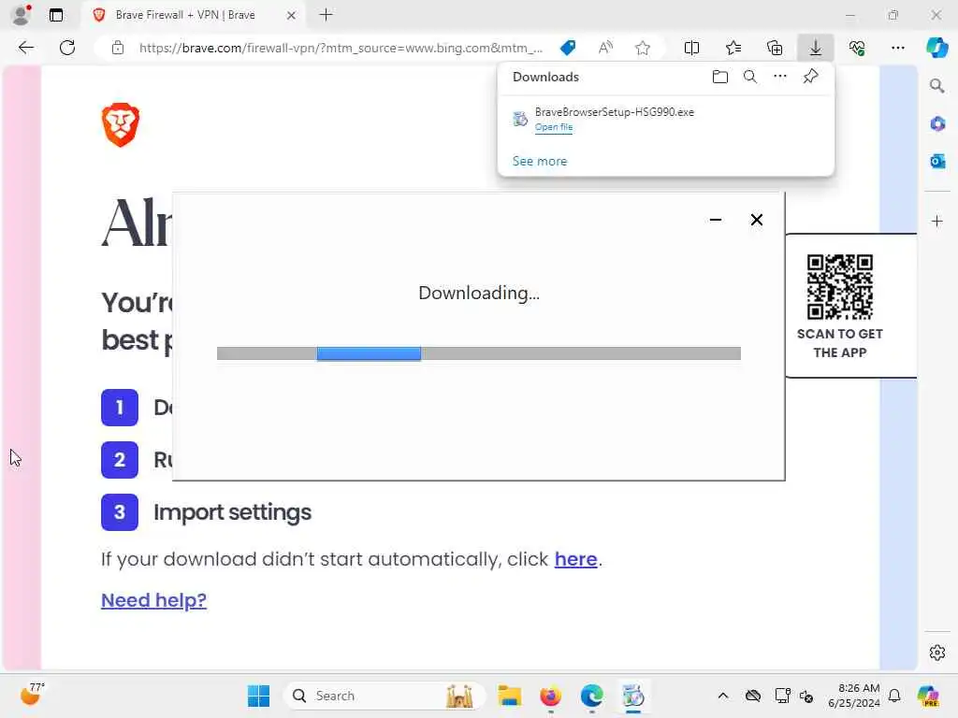Viewport: 958px width, 718px height.
Task: Open split screen view
Action: click(691, 48)
